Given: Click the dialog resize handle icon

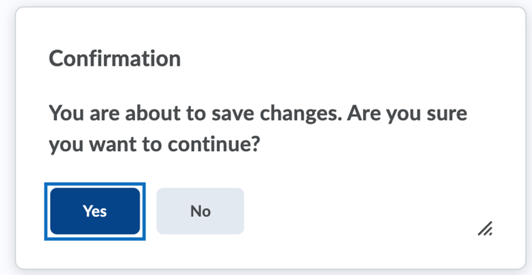Looking at the screenshot, I should tap(485, 228).
